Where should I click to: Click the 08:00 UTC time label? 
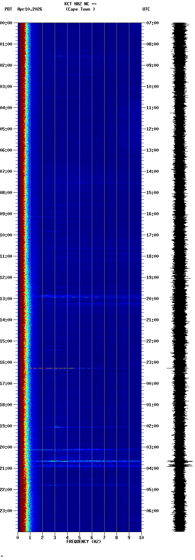[153, 44]
